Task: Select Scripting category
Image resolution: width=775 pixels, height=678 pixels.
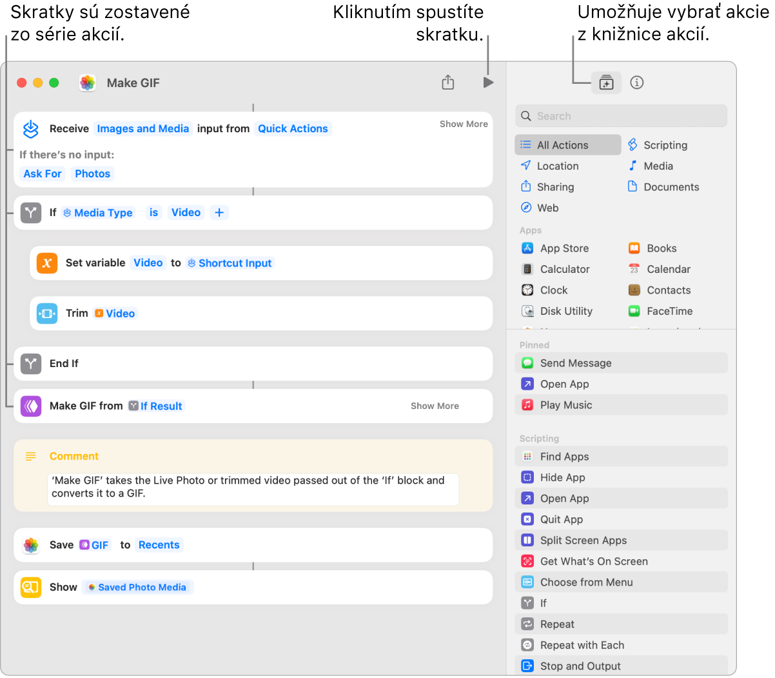Action: 658,145
